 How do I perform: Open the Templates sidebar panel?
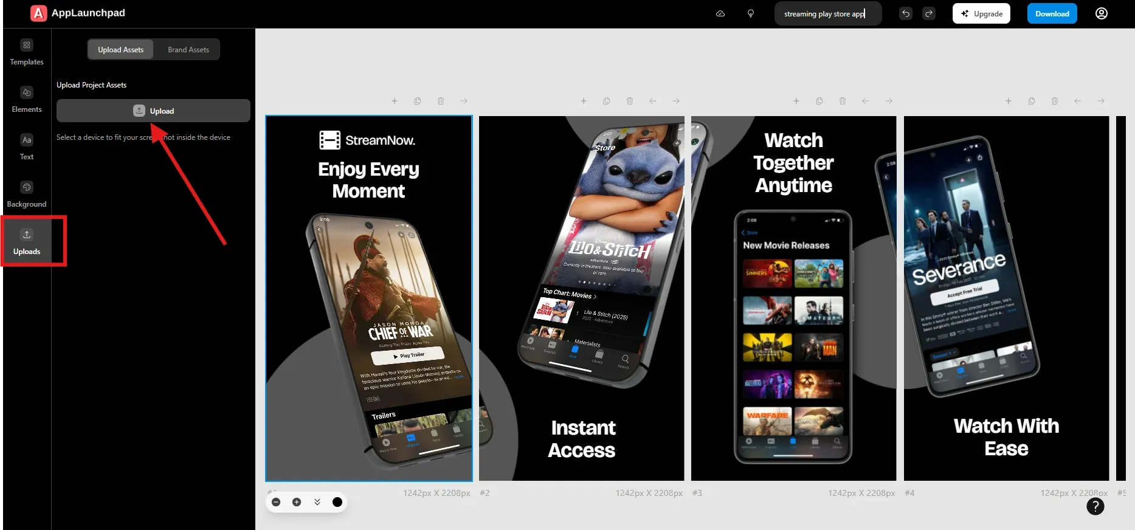(x=27, y=52)
